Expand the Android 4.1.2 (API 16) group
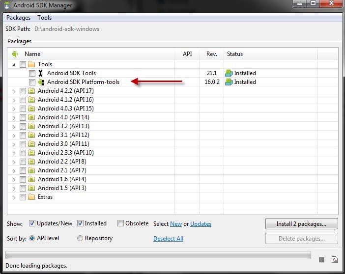Viewport: 345px width, 274px height. [x=14, y=100]
